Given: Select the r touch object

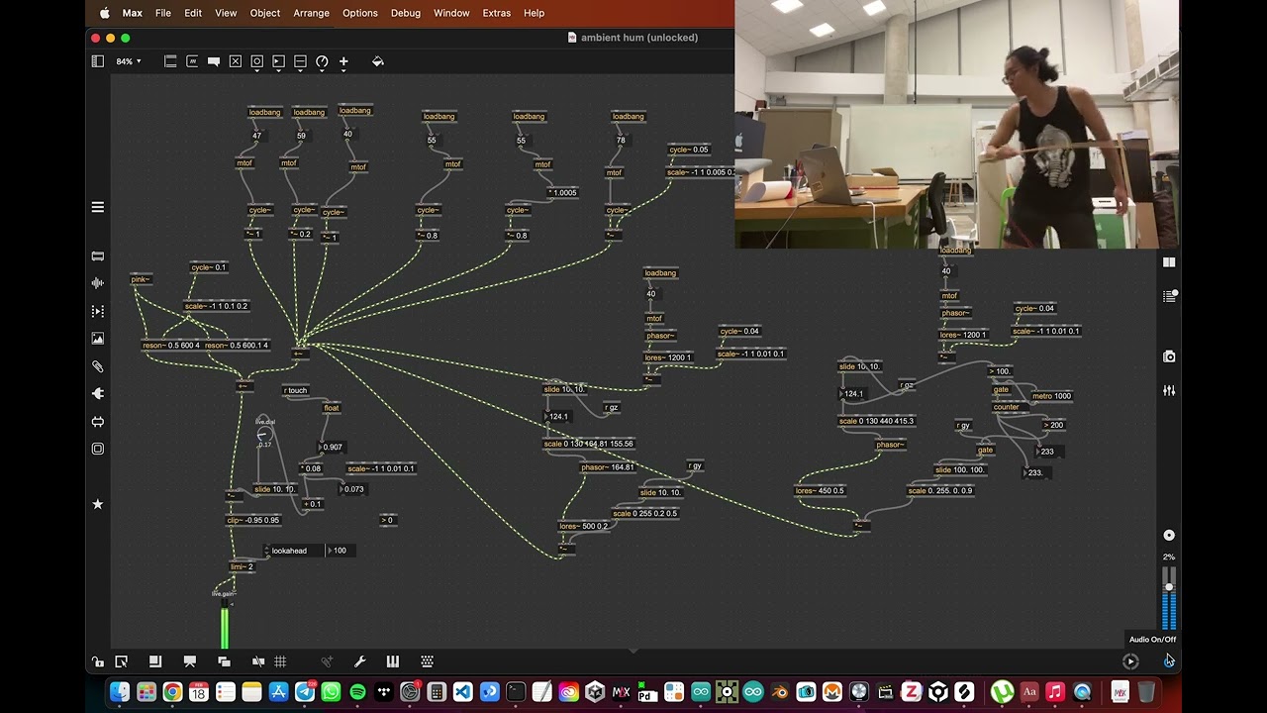Looking at the screenshot, I should point(296,390).
